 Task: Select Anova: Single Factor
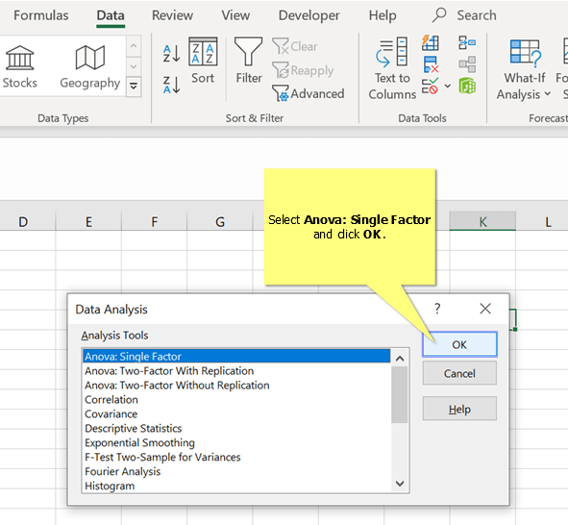pos(236,356)
